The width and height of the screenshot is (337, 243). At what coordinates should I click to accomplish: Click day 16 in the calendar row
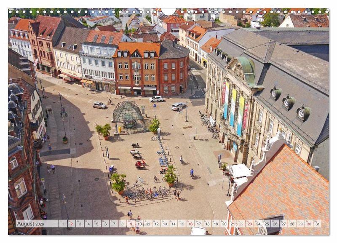tap(190, 224)
